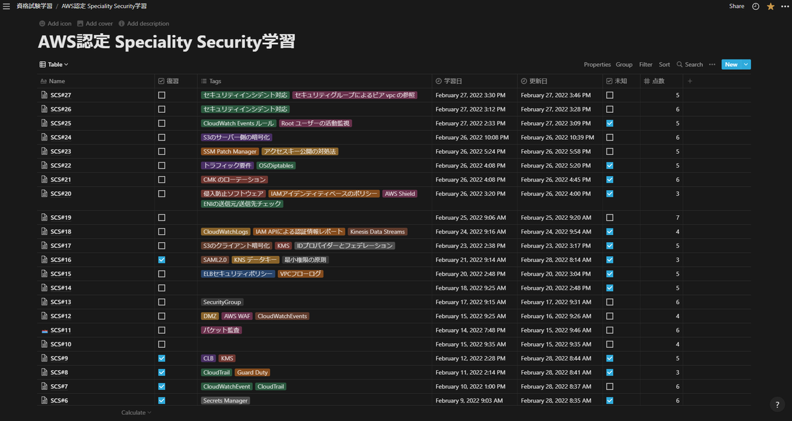Click the SCS#11 page icon

coord(44,331)
